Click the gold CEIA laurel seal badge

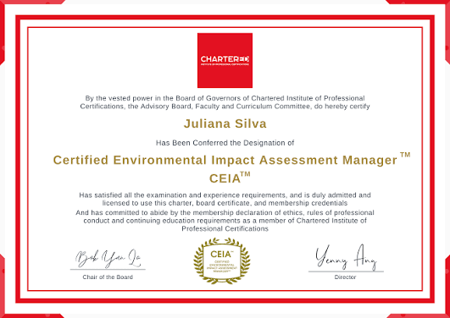(222, 261)
